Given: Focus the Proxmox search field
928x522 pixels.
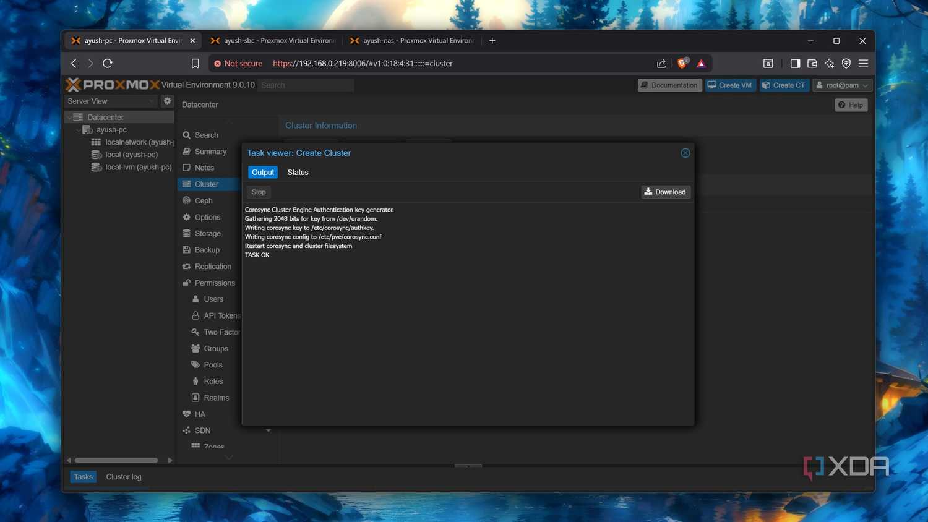Looking at the screenshot, I should pyautogui.click(x=306, y=85).
